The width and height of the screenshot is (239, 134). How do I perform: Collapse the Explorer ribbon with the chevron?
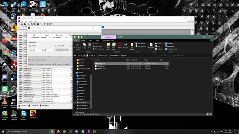(208, 40)
